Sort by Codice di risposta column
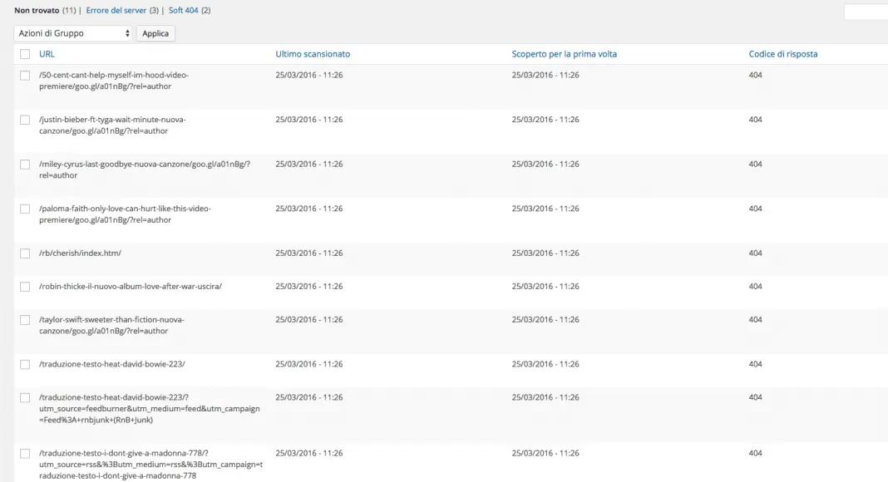Image resolution: width=888 pixels, height=482 pixels. tap(782, 54)
